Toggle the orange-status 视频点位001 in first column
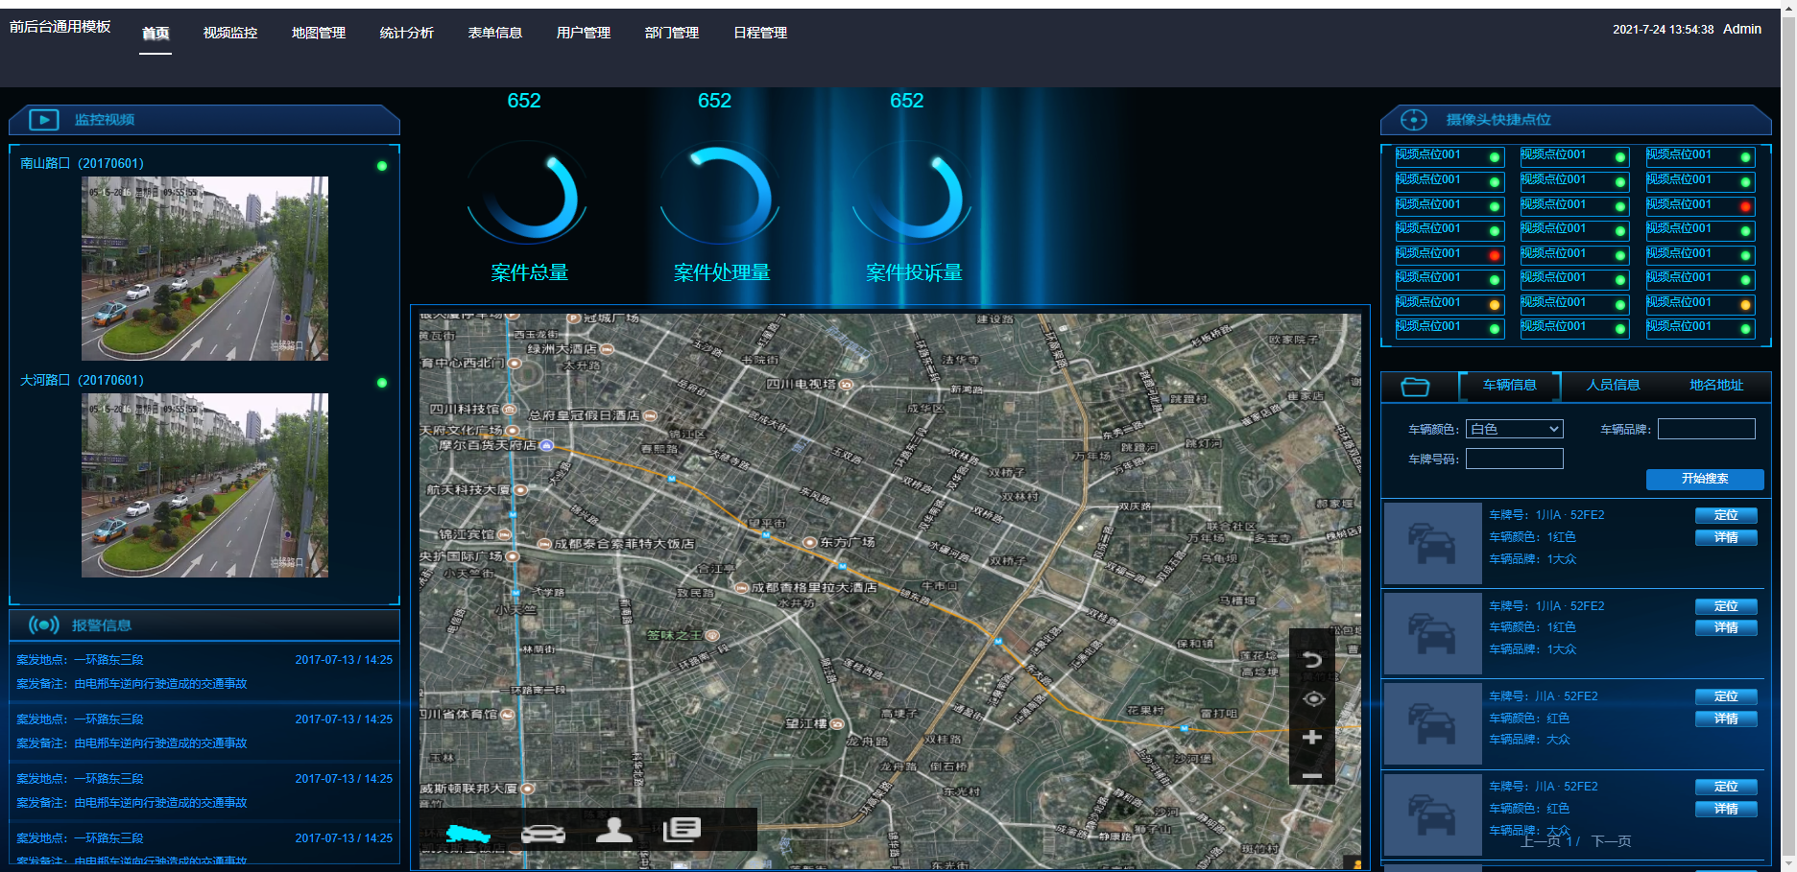The image size is (1797, 872). (1450, 303)
